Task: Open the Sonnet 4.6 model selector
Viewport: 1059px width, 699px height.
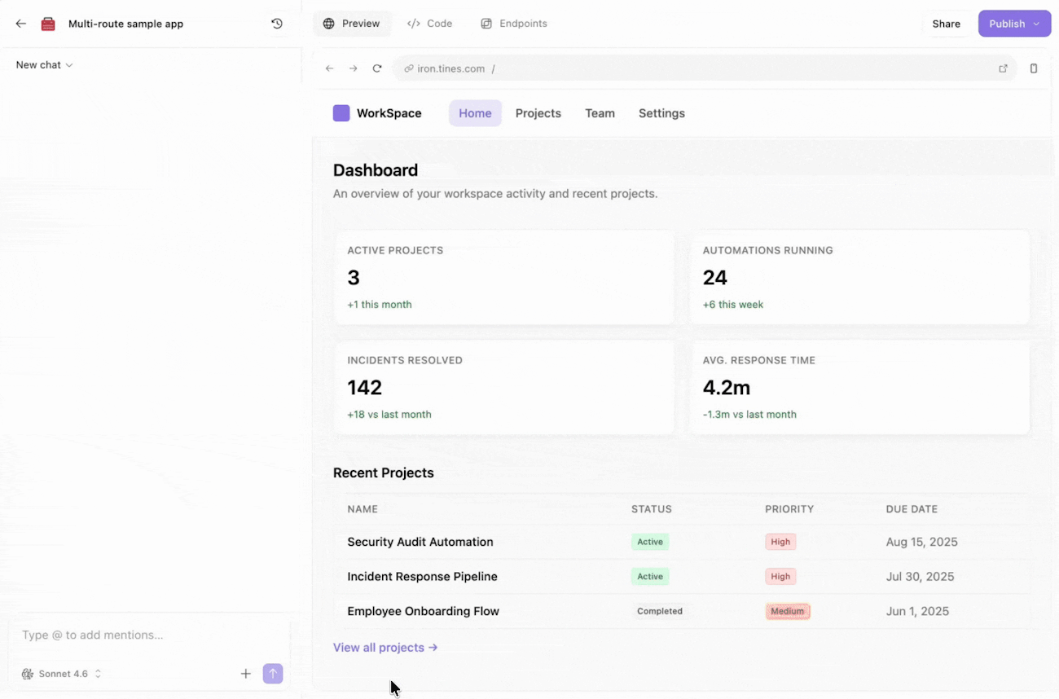Action: (62, 674)
